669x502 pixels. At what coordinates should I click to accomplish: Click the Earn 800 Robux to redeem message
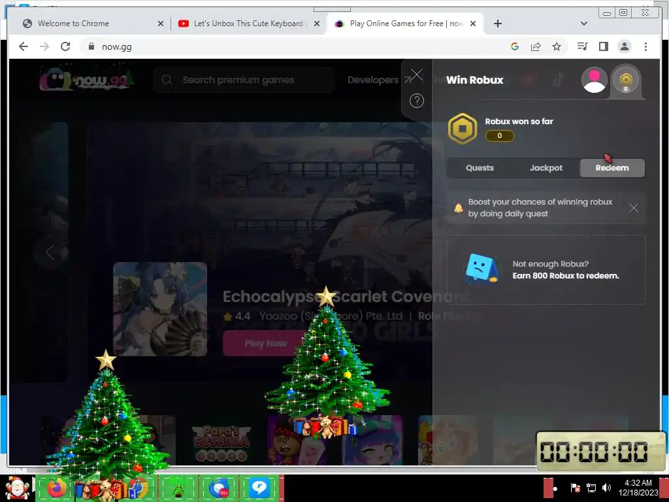(x=566, y=276)
